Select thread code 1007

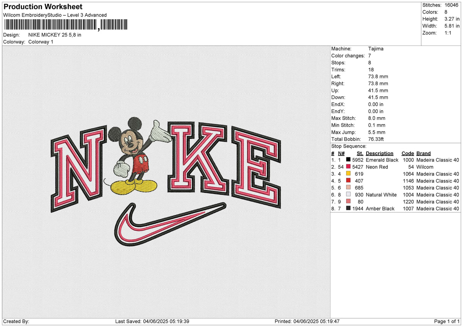pyautogui.click(x=408, y=209)
